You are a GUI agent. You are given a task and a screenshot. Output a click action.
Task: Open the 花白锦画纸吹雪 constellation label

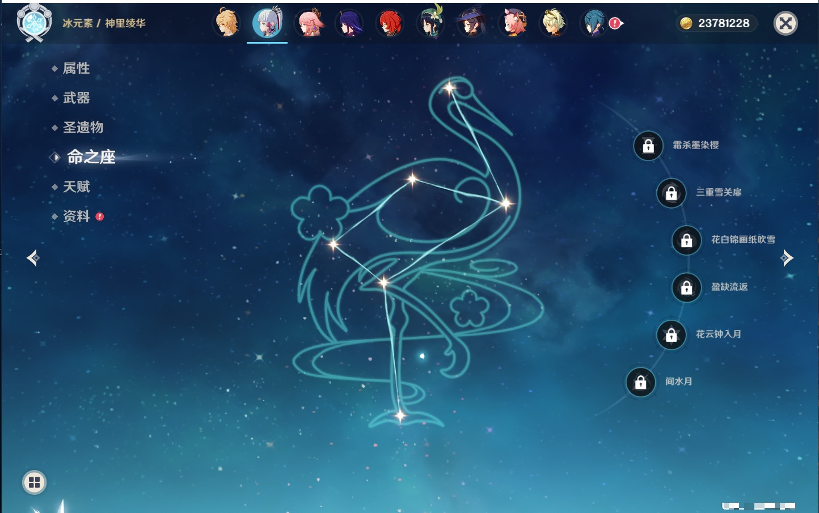pos(742,240)
